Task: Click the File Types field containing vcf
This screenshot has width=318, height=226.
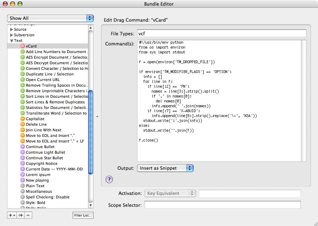Action: coord(222,34)
